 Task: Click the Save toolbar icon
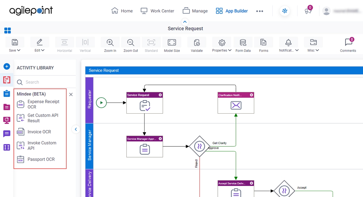(15, 42)
